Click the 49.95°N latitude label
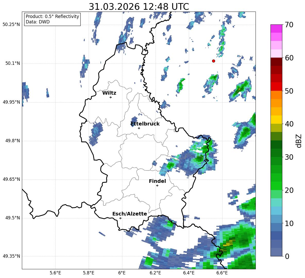Image resolution: width=305 pixels, height=278 pixels. point(11,102)
